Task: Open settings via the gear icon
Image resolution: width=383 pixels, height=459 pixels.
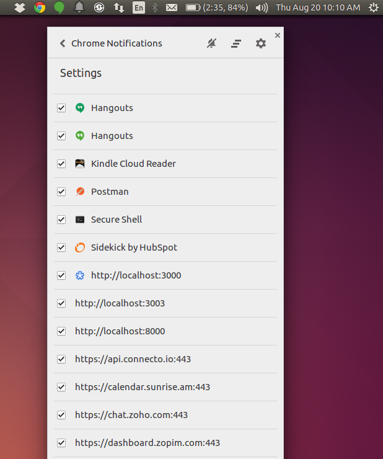Action: coord(261,43)
